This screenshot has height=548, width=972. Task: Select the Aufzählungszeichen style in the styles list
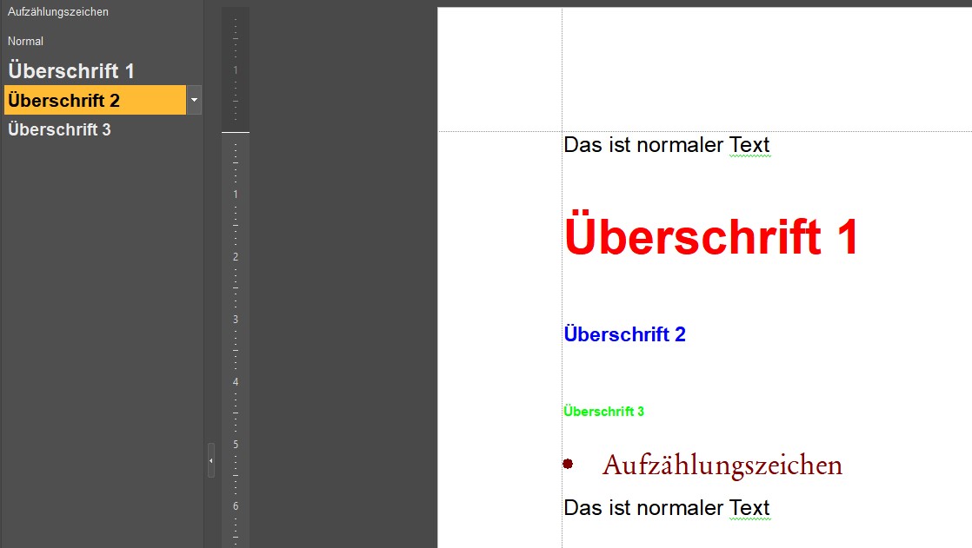click(58, 12)
